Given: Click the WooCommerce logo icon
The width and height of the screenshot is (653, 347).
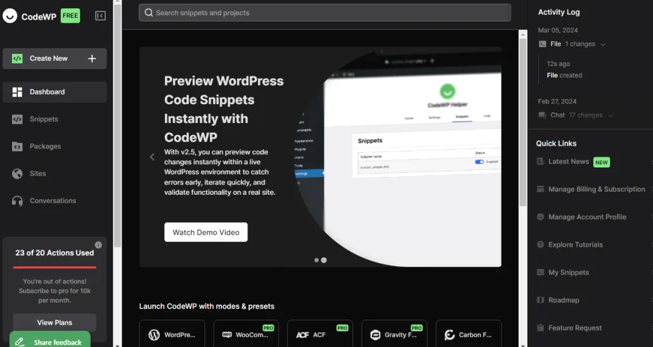Looking at the screenshot, I should coord(227,335).
